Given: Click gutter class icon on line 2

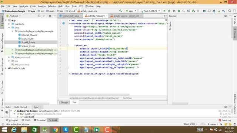Looking at the screenshot, I should coord(64,23).
